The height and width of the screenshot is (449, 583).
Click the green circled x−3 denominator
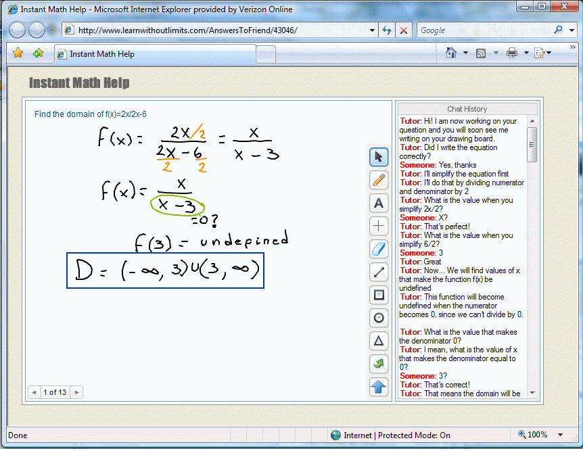[x=177, y=206]
